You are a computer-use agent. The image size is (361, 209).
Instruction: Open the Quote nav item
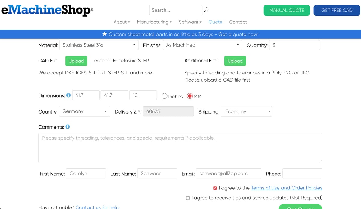click(215, 22)
